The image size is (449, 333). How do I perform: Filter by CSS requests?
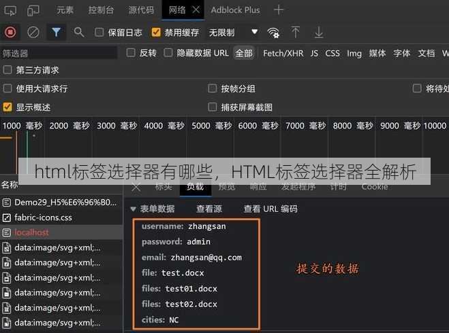click(332, 53)
